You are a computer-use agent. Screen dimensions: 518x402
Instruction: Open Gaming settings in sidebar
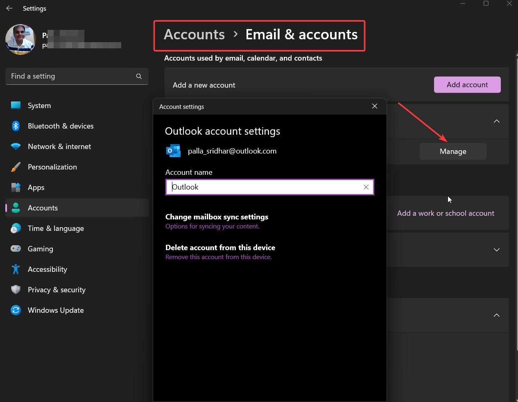tap(77, 249)
